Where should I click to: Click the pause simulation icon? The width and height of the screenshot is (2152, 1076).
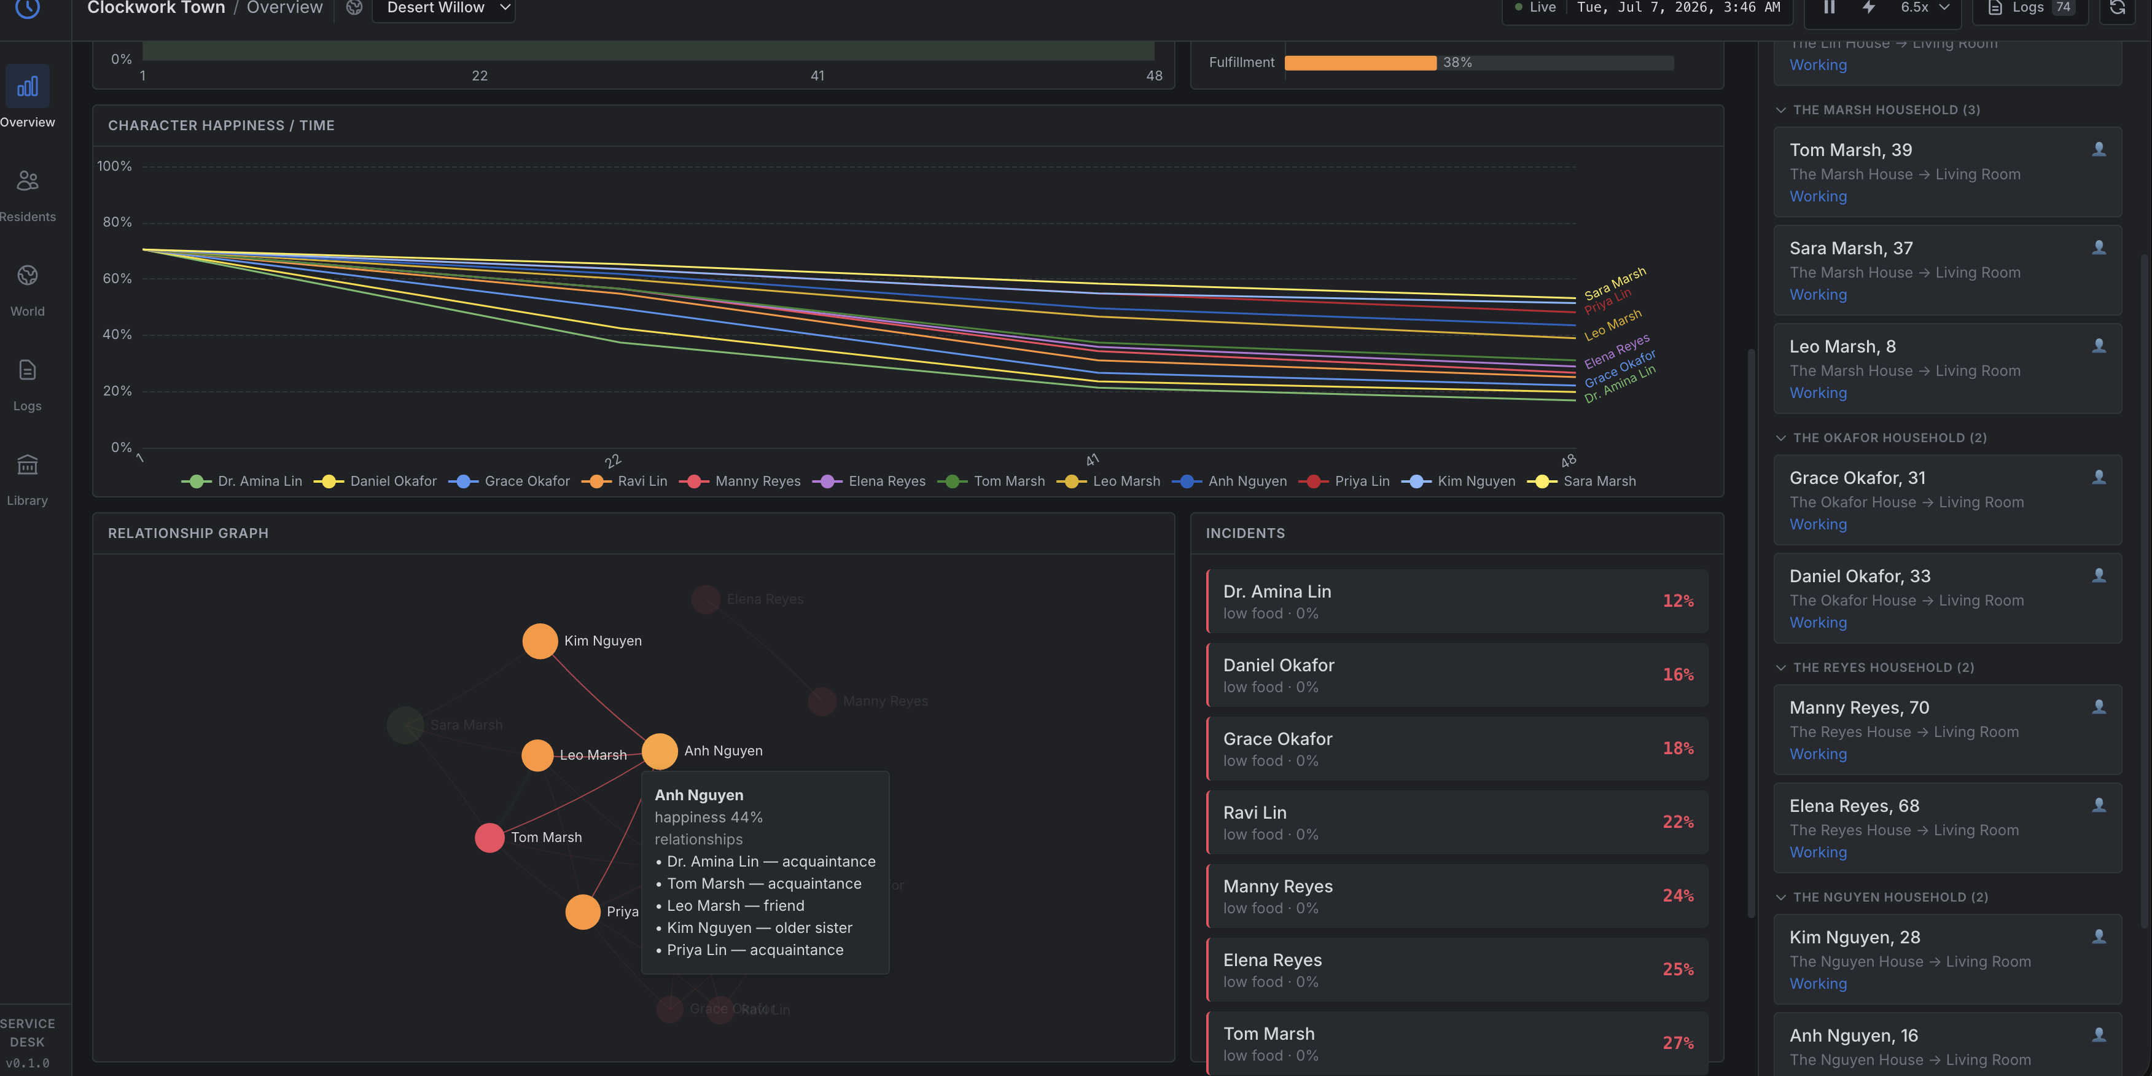pos(1829,7)
